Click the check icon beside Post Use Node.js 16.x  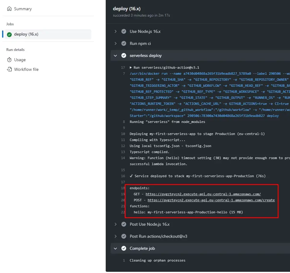pos(124,224)
